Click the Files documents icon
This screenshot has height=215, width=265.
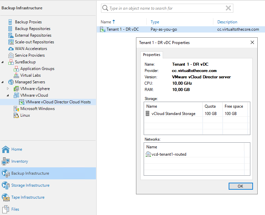6,209
